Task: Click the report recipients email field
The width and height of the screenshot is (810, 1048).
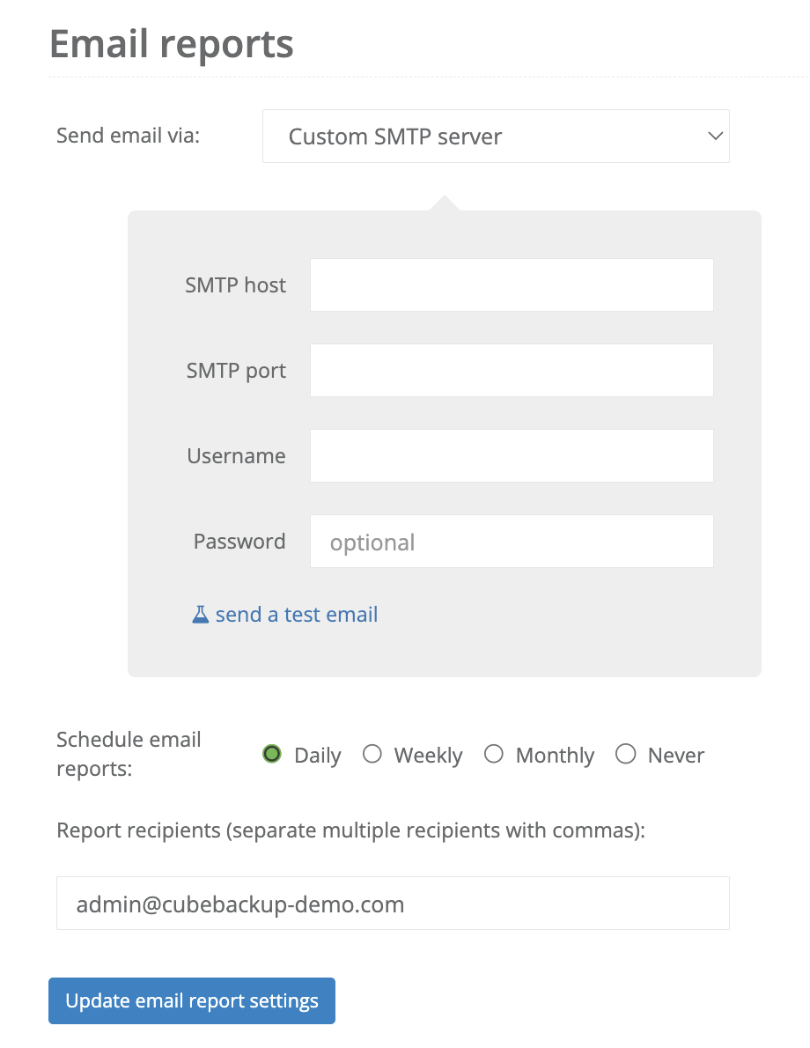Action: tap(393, 903)
